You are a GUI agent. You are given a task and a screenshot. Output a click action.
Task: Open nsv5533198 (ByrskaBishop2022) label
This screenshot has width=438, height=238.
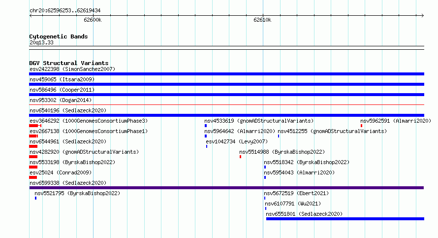pos(72,162)
